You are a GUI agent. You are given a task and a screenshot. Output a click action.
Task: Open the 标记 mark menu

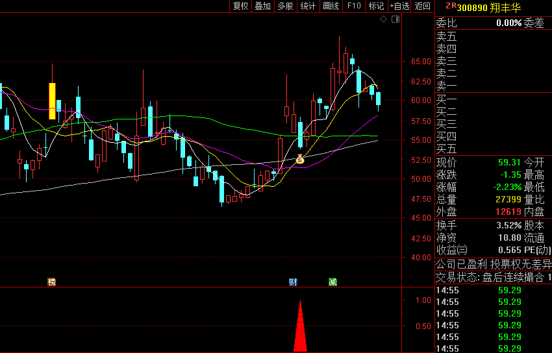tap(376, 6)
